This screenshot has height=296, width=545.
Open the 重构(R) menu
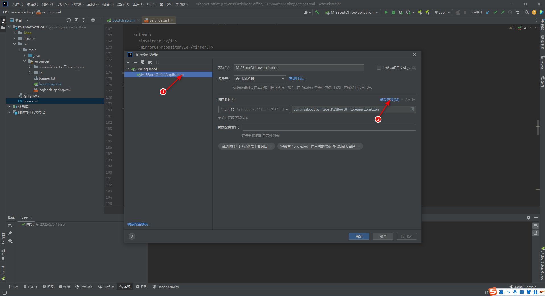[93, 4]
